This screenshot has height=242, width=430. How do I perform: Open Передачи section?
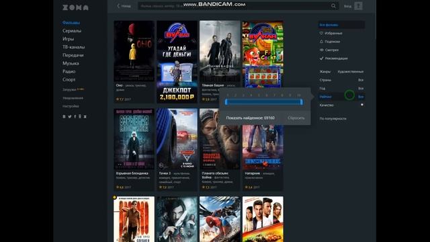pos(73,55)
